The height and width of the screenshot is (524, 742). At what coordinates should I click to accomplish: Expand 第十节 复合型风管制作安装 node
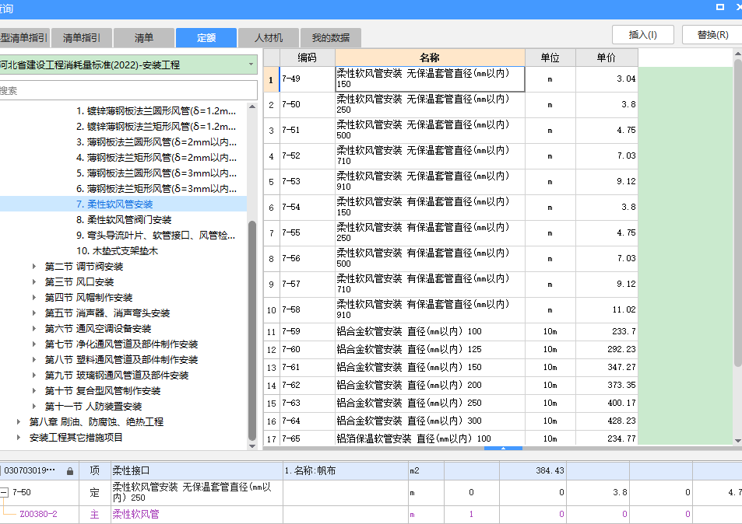coord(34,391)
